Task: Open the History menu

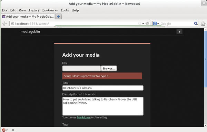Action: coord(34,10)
